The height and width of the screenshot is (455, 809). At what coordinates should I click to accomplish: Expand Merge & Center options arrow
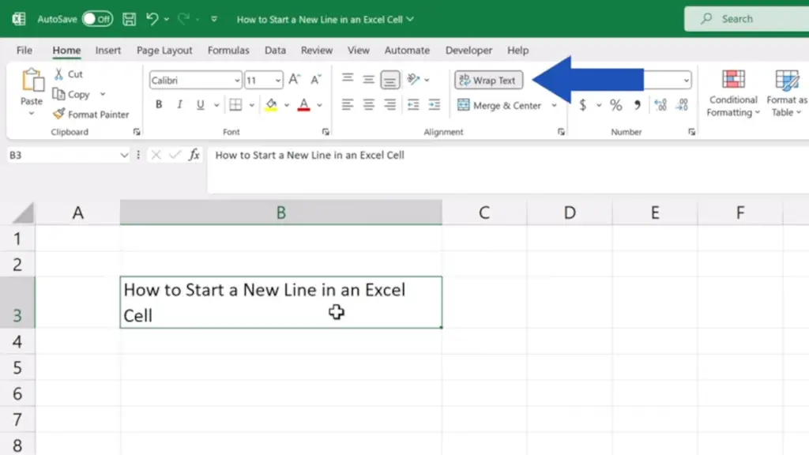click(554, 105)
